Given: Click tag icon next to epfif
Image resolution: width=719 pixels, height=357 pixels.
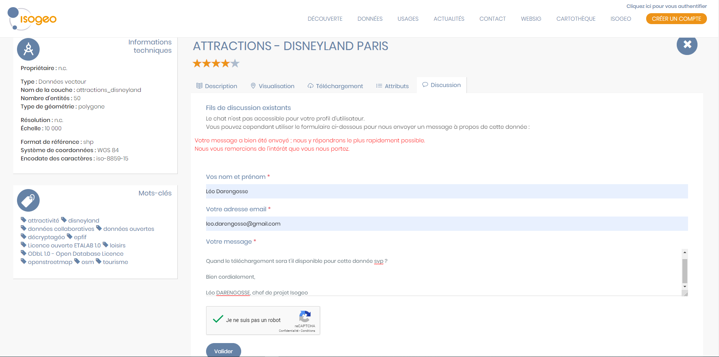Looking at the screenshot, I should 69,236.
